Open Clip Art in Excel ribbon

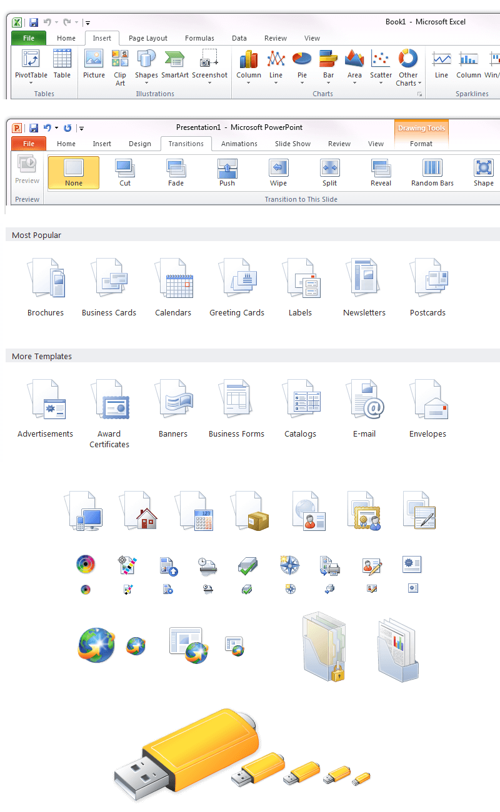click(120, 68)
